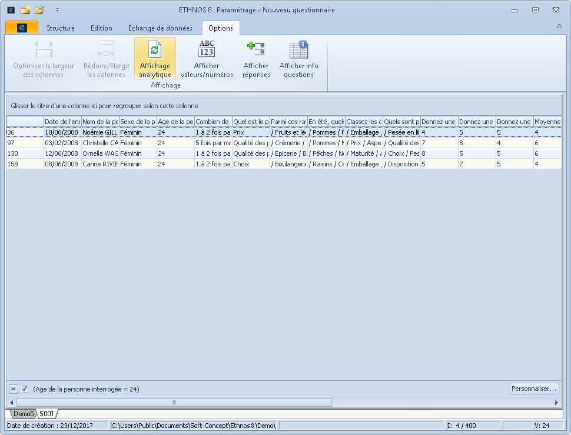Uncheck the age filter checkbox
571x435 pixels.
coord(24,389)
